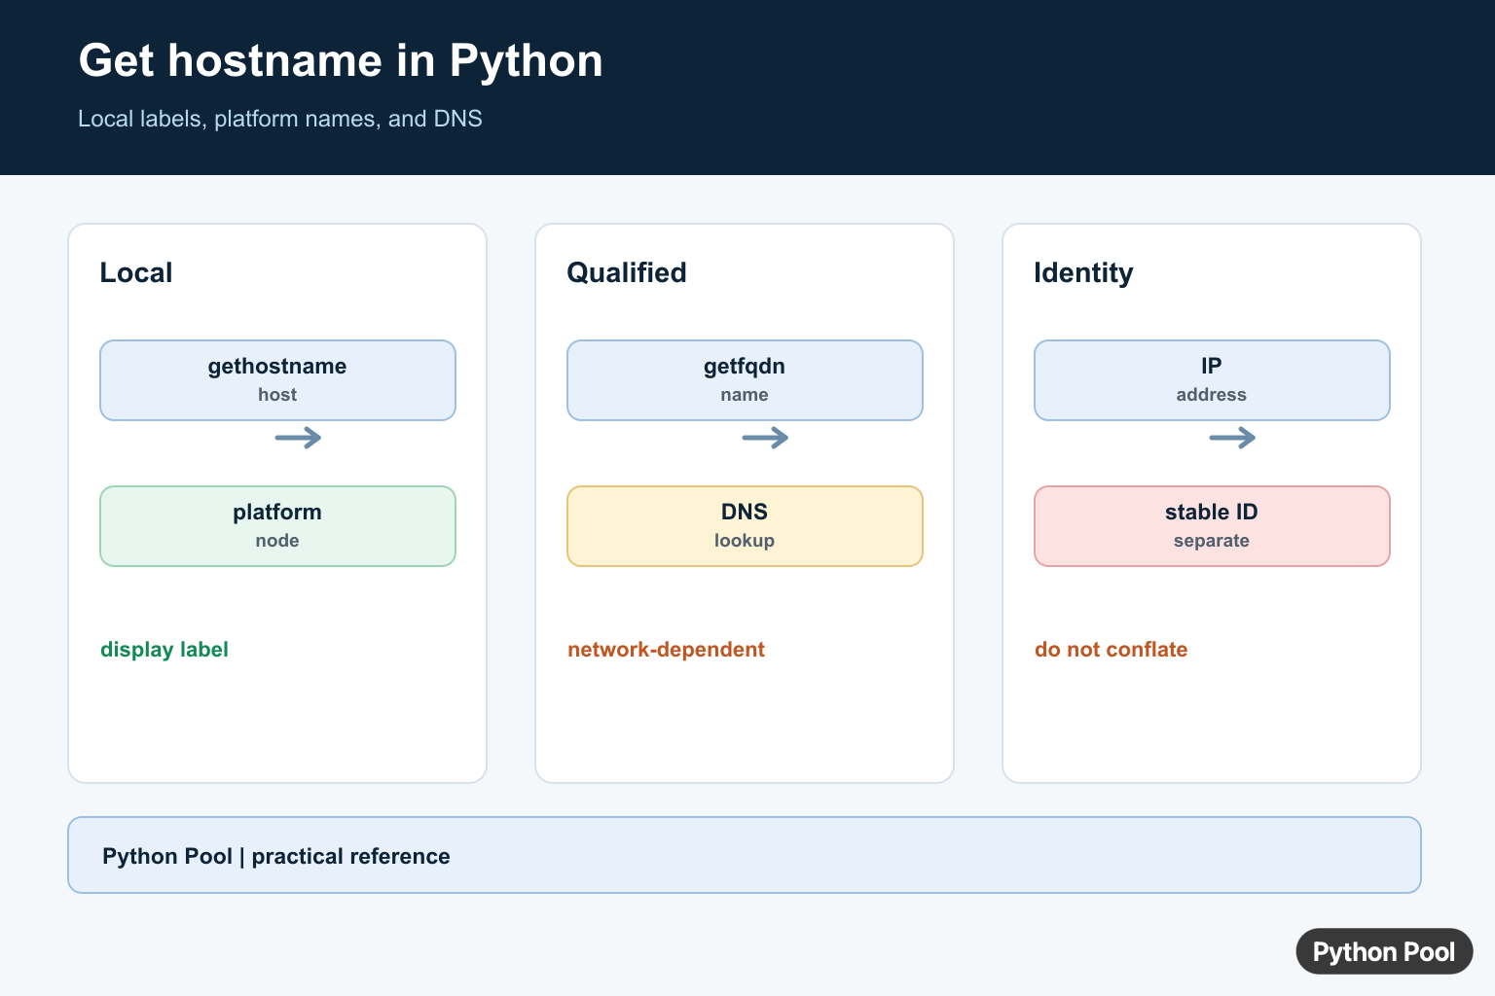Click the 'IP address' box
The image size is (1495, 996).
pyautogui.click(x=1212, y=380)
